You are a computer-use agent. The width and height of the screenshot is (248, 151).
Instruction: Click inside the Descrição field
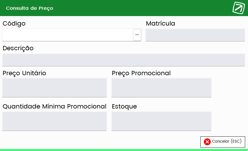(x=124, y=60)
